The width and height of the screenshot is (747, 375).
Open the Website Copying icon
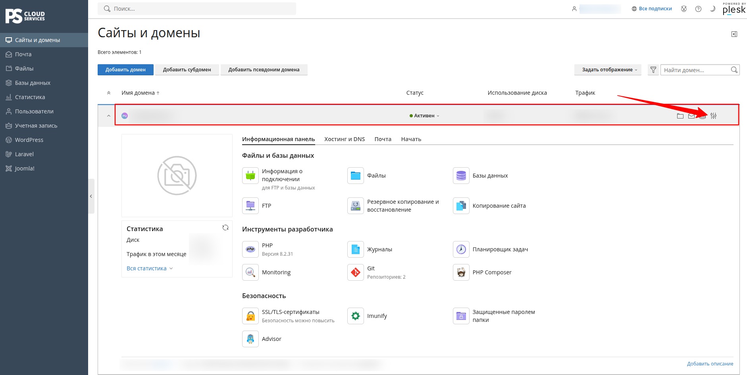(x=461, y=206)
